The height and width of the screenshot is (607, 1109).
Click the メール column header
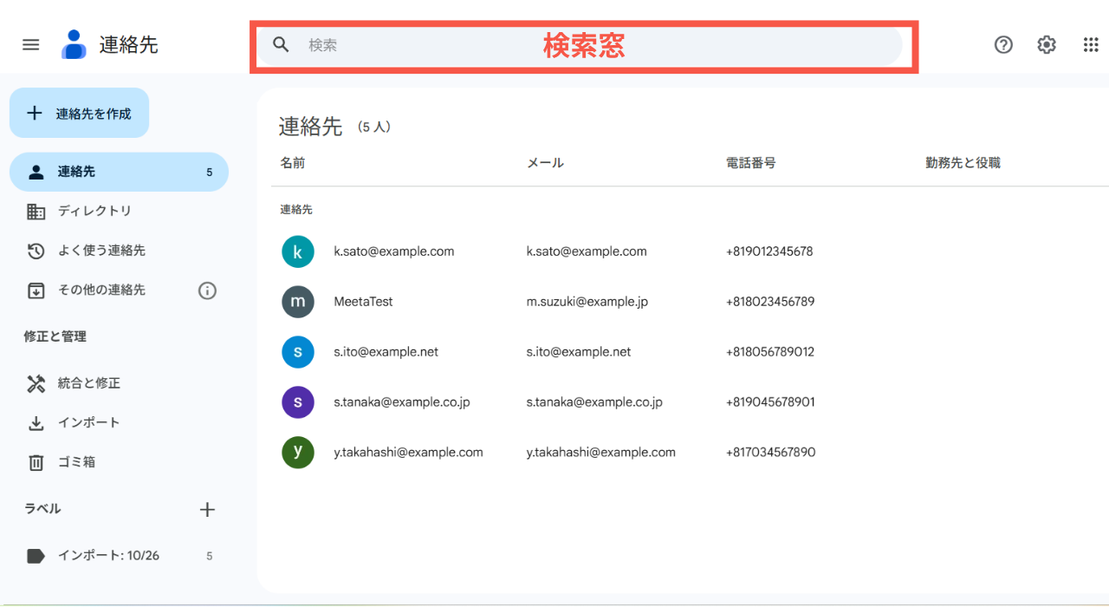click(x=545, y=163)
